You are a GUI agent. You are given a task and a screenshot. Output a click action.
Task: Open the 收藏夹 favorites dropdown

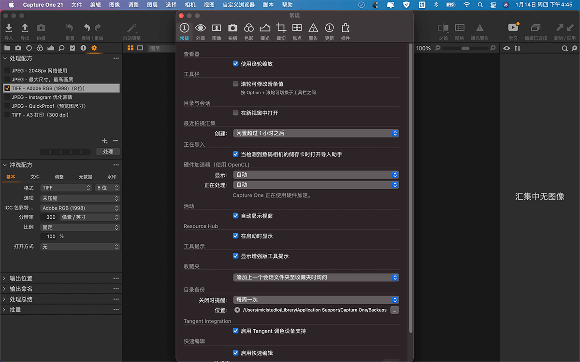click(x=316, y=278)
